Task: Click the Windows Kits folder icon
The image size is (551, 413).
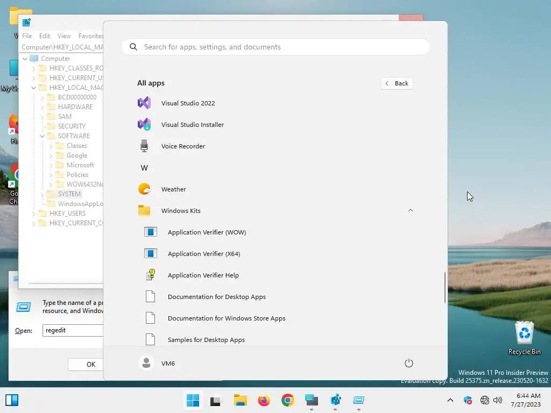Action: 144,211
